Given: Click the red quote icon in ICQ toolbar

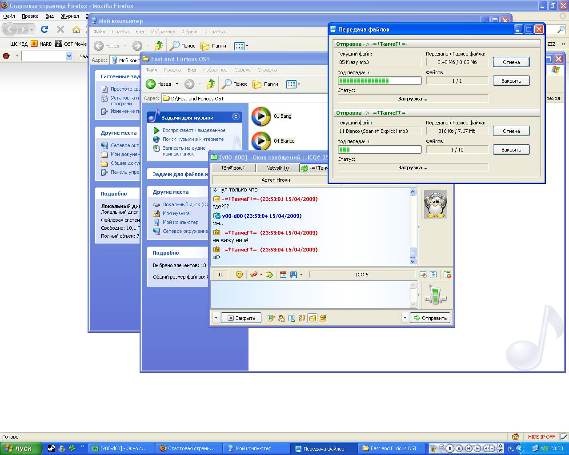Looking at the screenshot, I should tap(253, 275).
